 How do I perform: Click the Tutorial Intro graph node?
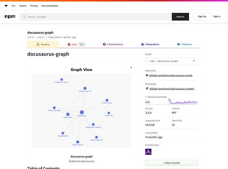point(109,113)
